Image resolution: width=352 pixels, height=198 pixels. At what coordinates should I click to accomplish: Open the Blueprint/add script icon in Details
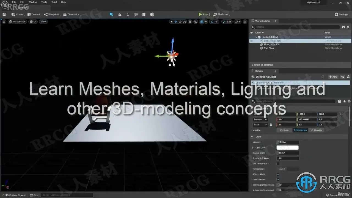(x=343, y=77)
